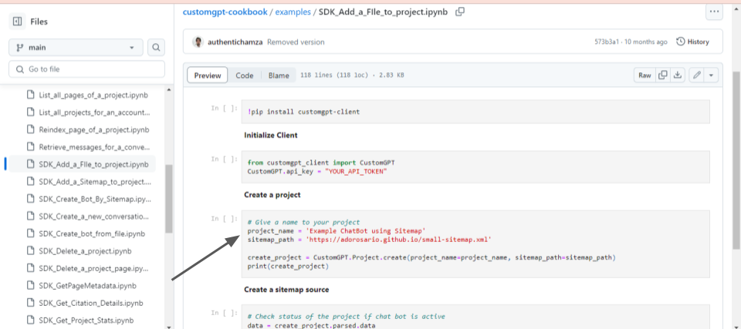Open SDK_Create_a_new_conversatio... file

pyautogui.click(x=94, y=217)
